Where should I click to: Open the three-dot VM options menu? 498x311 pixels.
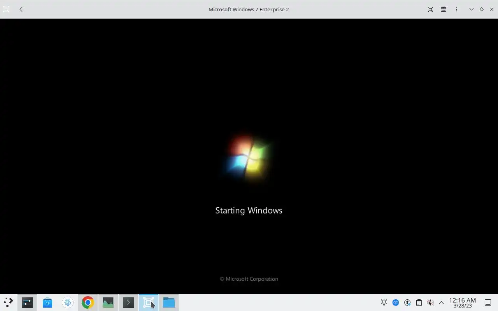(457, 9)
